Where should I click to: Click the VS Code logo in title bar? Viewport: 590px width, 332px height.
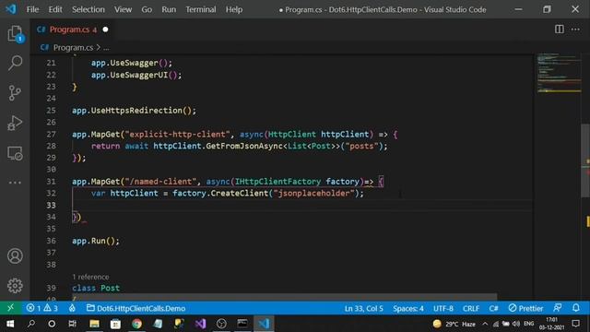coord(11,9)
